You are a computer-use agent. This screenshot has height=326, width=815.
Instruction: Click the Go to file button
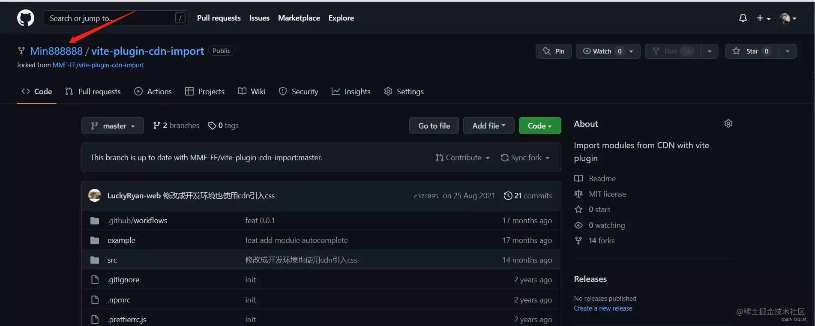pos(434,126)
